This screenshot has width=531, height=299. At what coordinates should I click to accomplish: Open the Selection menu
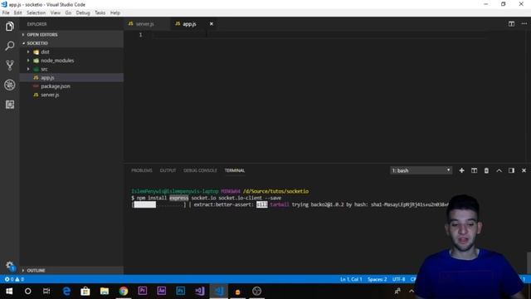37,12
